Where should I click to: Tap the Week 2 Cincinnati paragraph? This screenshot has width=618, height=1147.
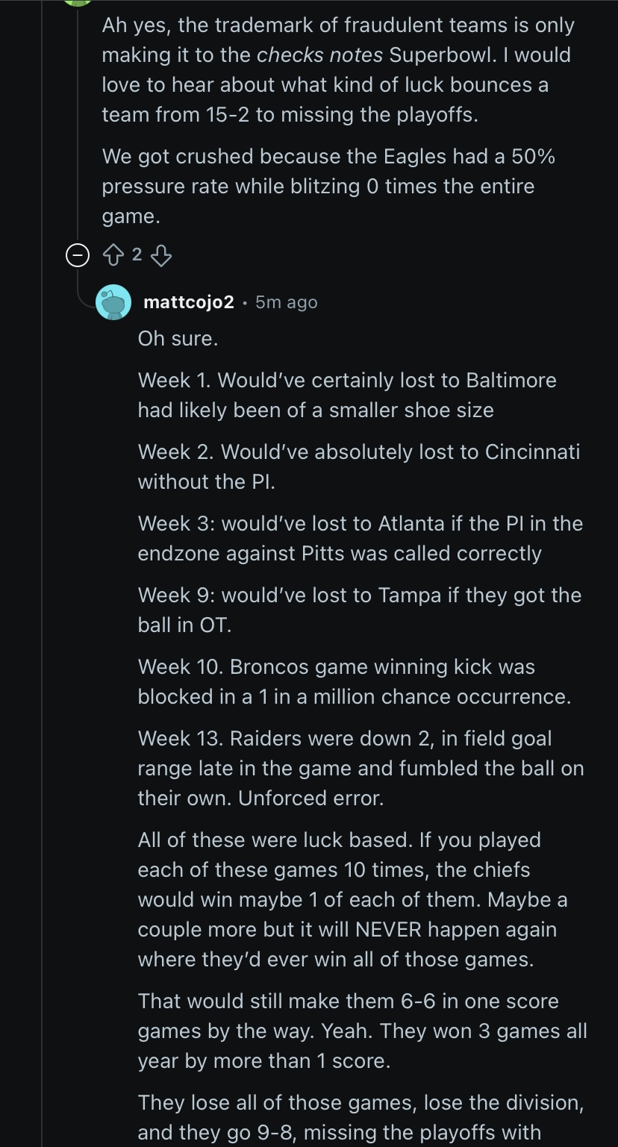(x=358, y=466)
